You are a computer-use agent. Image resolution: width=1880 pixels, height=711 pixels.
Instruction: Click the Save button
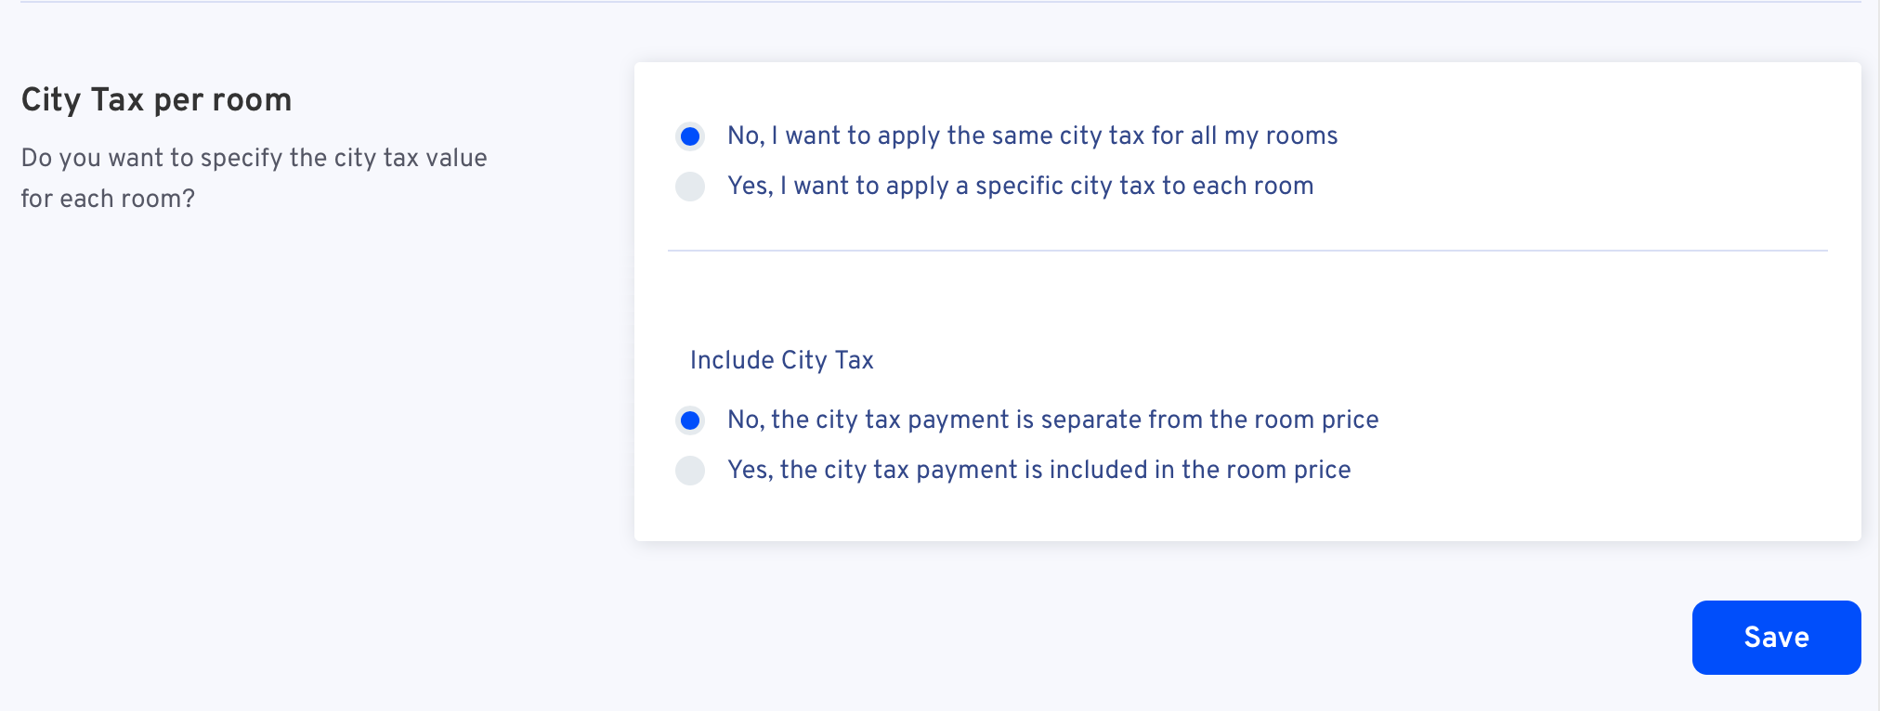click(1776, 638)
